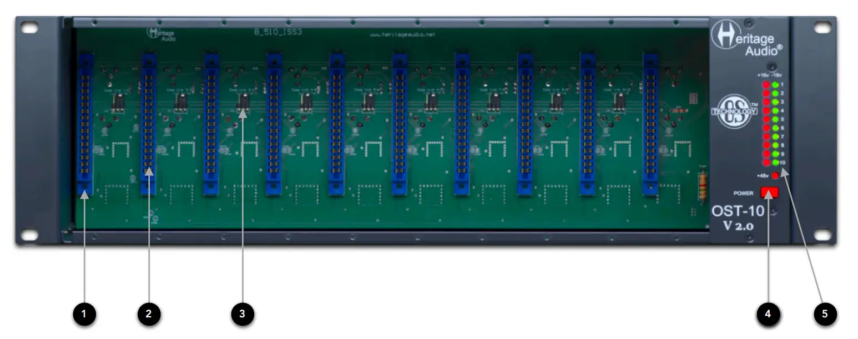Image resolution: width=858 pixels, height=339 pixels.
Task: Click the red +16v LED in row 7
Action: click(766, 136)
